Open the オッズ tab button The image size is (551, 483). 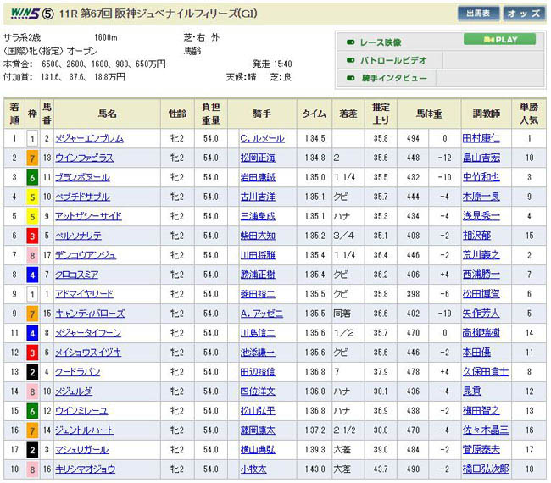(523, 14)
